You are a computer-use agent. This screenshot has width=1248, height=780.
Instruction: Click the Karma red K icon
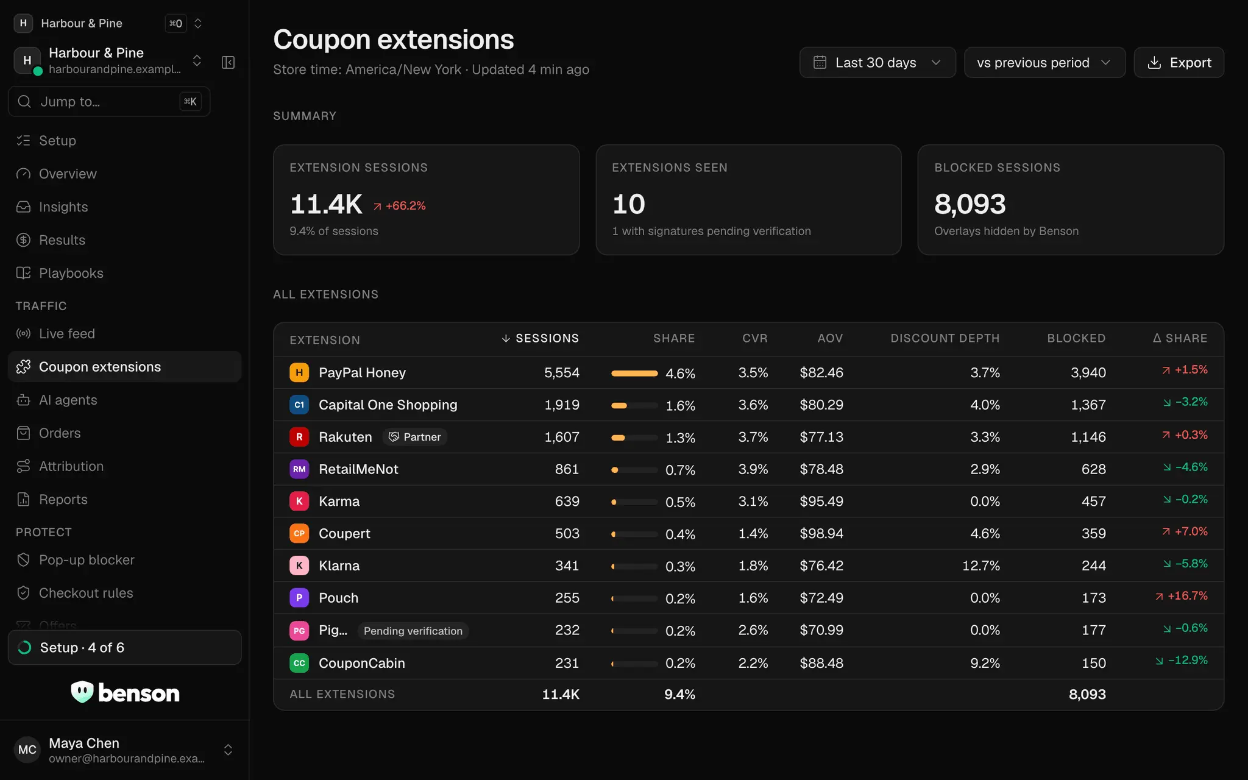(299, 501)
